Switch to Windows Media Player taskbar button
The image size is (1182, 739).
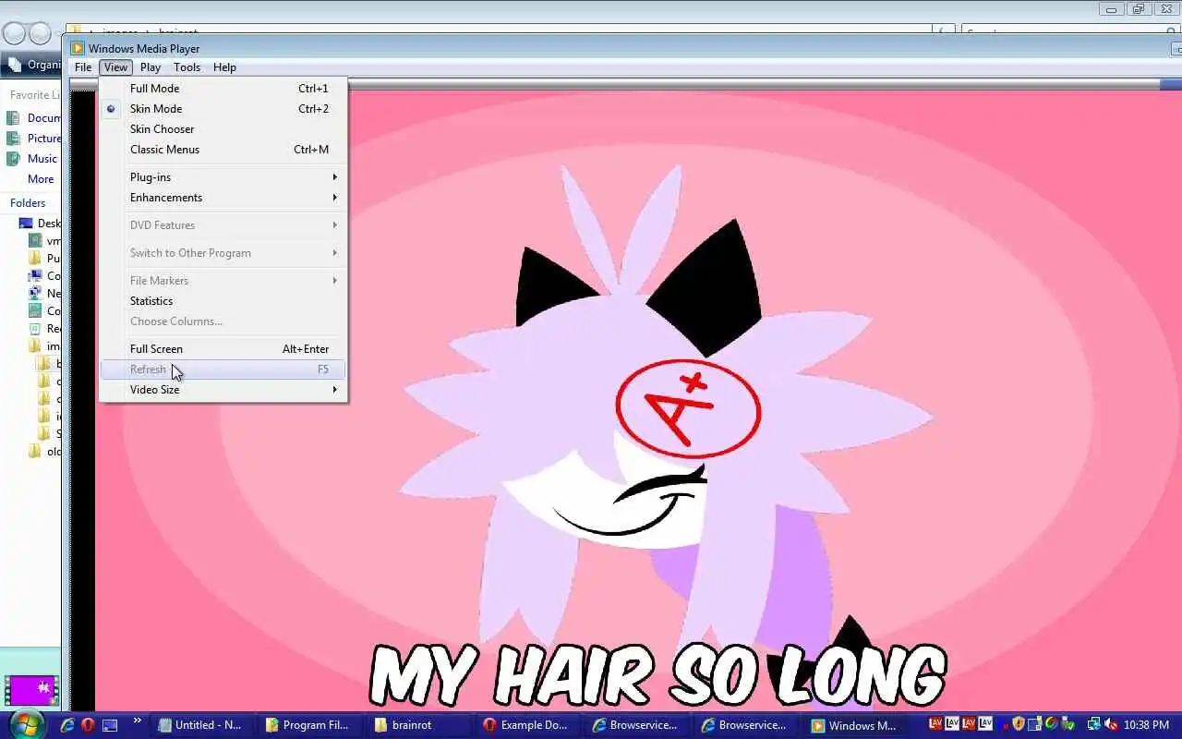[x=854, y=725]
